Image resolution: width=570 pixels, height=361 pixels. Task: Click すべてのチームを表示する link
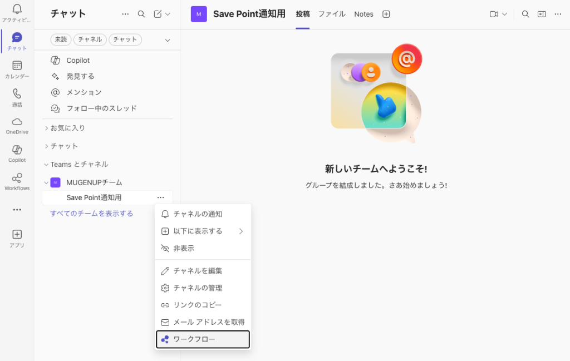click(x=92, y=214)
